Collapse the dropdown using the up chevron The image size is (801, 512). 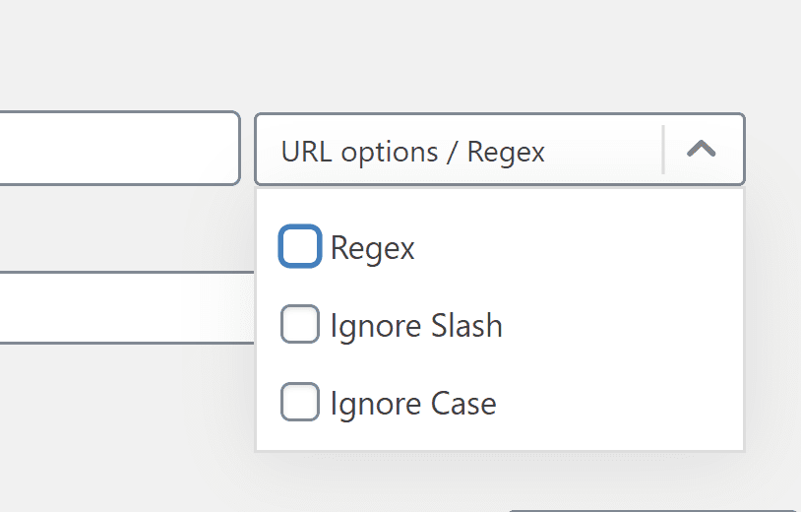click(702, 150)
